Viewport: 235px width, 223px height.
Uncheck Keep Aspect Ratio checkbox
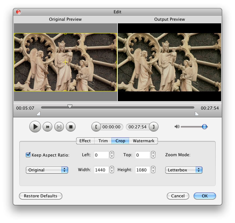pyautogui.click(x=28, y=155)
